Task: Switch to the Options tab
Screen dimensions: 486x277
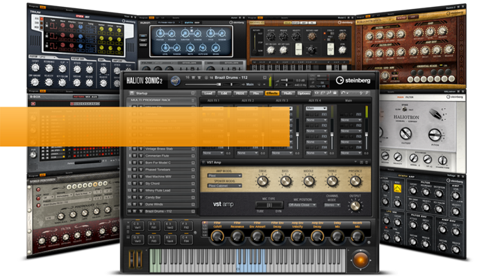Action: (x=304, y=93)
